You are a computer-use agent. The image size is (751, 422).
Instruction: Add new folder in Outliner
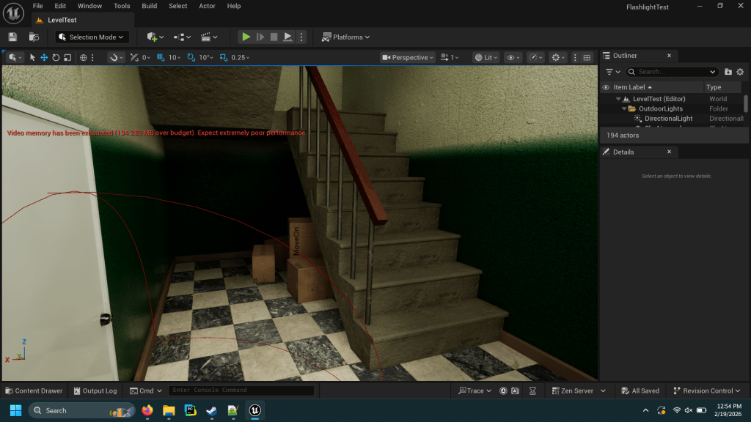(728, 72)
